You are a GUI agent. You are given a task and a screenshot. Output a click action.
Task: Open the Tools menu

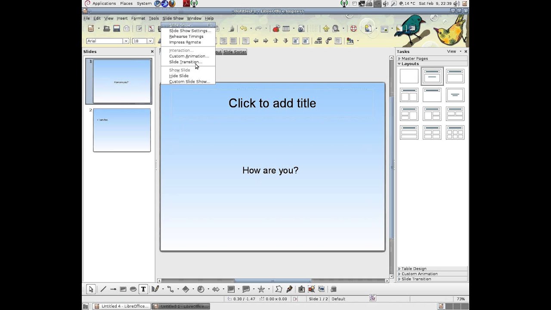(x=154, y=19)
